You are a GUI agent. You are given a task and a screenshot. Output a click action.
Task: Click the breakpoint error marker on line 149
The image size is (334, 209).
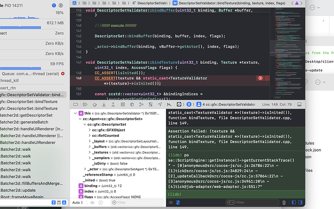(260, 78)
